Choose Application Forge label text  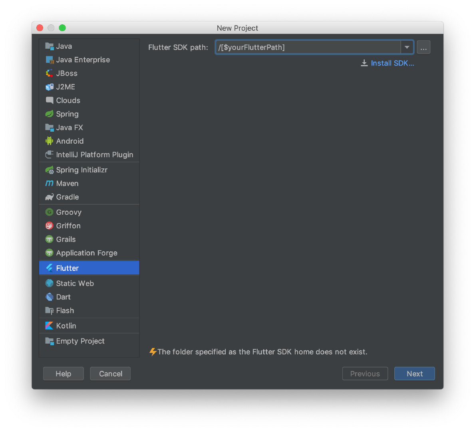tap(87, 253)
